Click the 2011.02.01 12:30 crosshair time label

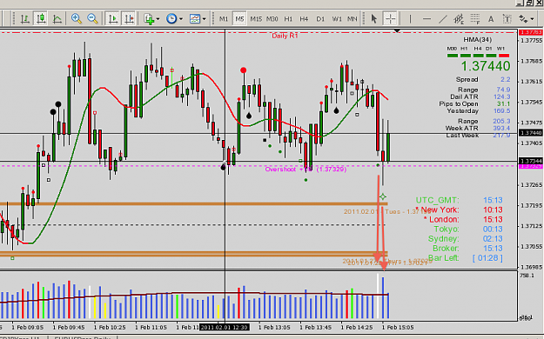(x=225, y=327)
